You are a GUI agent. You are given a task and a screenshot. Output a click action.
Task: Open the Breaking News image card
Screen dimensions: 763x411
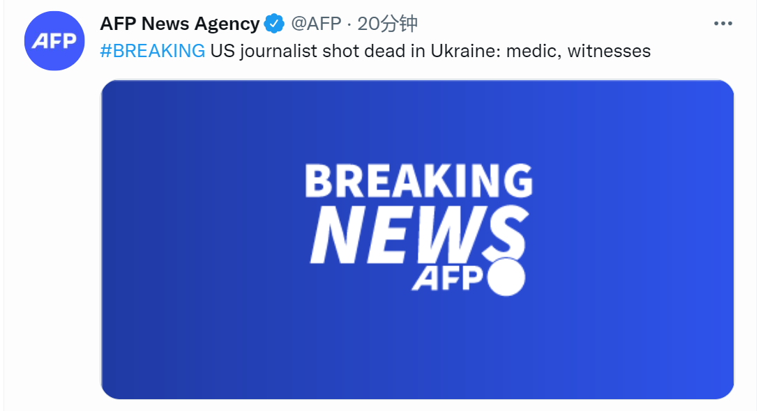click(x=417, y=240)
